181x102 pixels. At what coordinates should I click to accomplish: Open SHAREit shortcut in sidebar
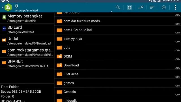click(27, 63)
